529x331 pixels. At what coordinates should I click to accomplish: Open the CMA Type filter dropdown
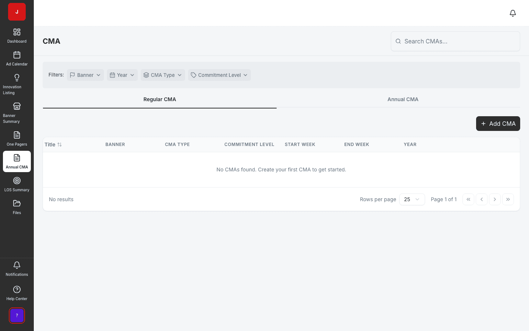(163, 75)
